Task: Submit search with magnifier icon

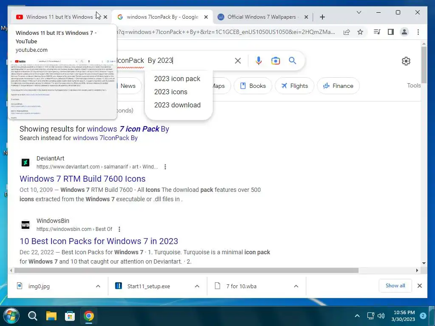Action: pyautogui.click(x=292, y=60)
